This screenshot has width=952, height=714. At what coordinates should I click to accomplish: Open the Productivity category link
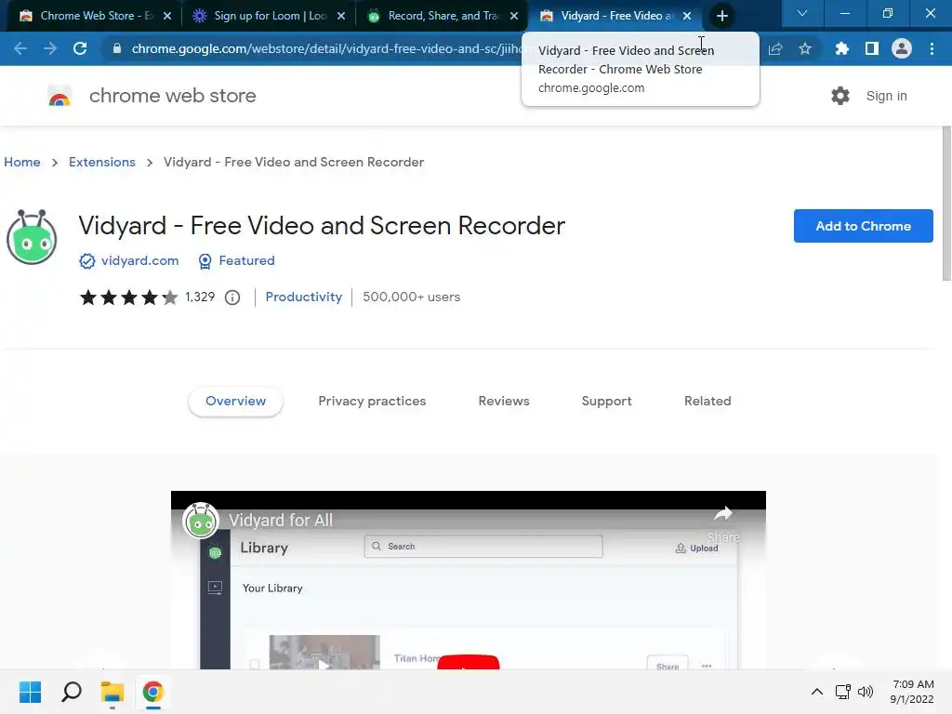click(304, 297)
